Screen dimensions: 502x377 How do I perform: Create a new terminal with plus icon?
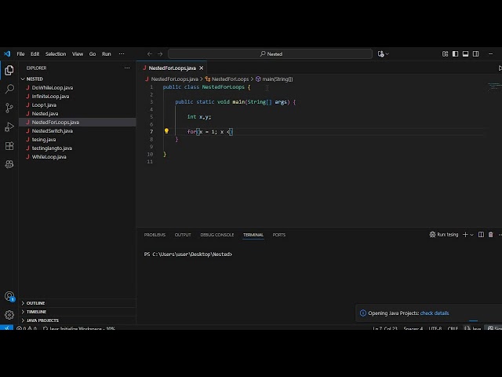coord(465,235)
